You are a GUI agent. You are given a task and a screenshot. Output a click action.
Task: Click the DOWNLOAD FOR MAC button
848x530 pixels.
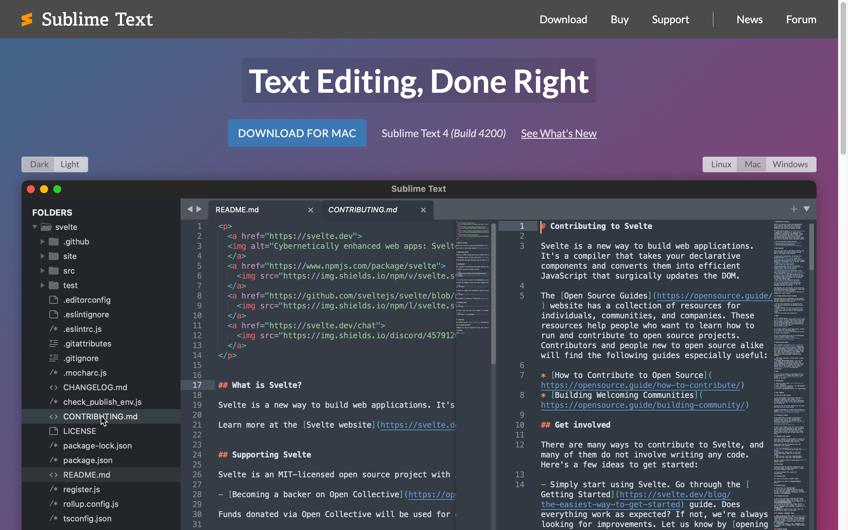(297, 133)
